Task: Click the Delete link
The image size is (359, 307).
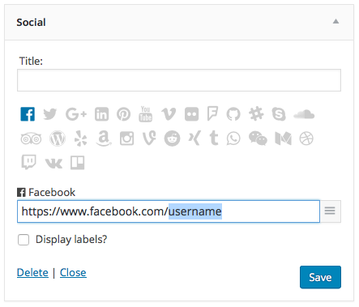Action: click(32, 273)
